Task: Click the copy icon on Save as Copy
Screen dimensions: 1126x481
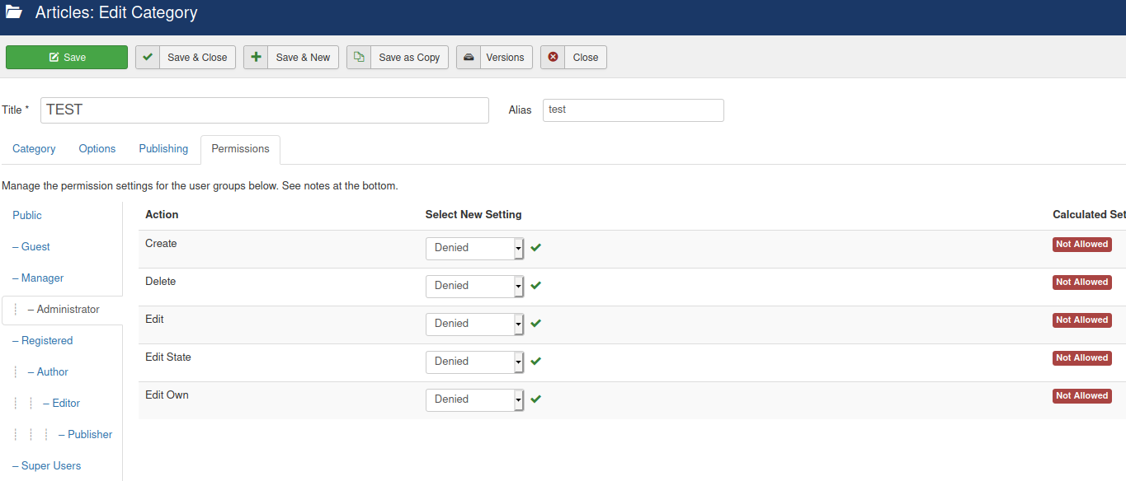Action: pos(359,57)
